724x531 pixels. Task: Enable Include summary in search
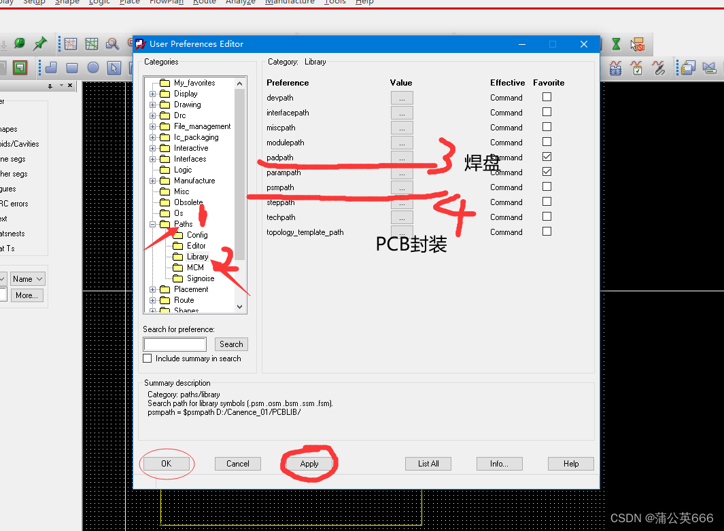pos(148,359)
